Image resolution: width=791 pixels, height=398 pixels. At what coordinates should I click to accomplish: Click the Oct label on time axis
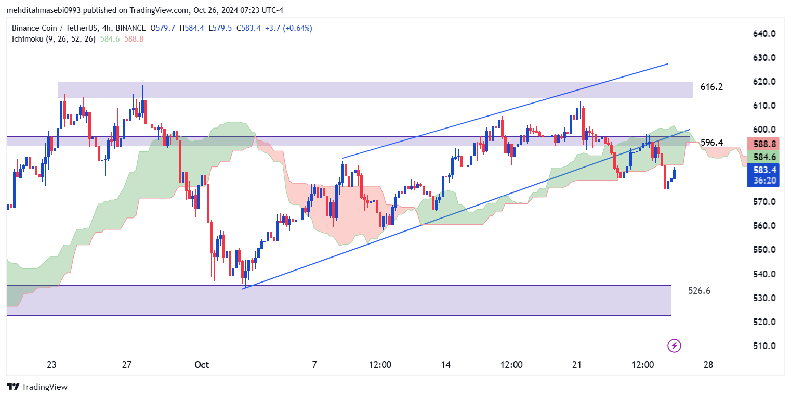(x=202, y=365)
